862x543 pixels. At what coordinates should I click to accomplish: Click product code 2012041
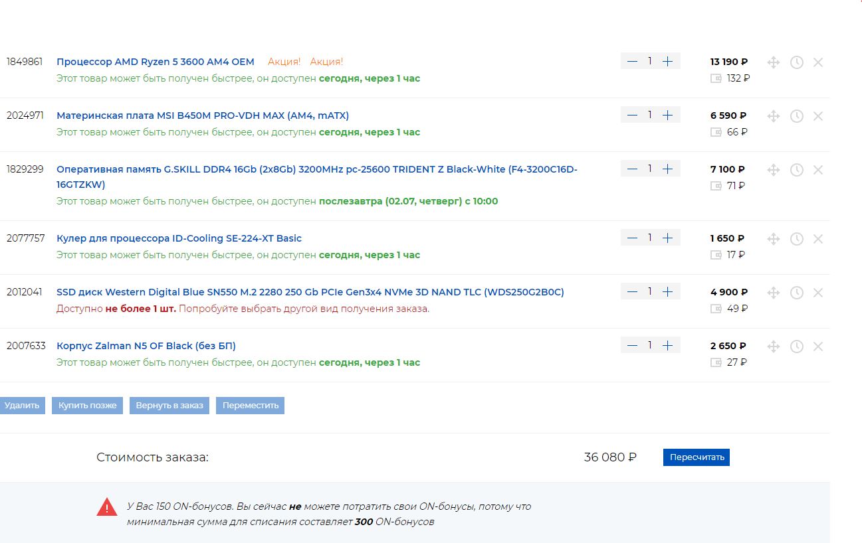tap(24, 292)
